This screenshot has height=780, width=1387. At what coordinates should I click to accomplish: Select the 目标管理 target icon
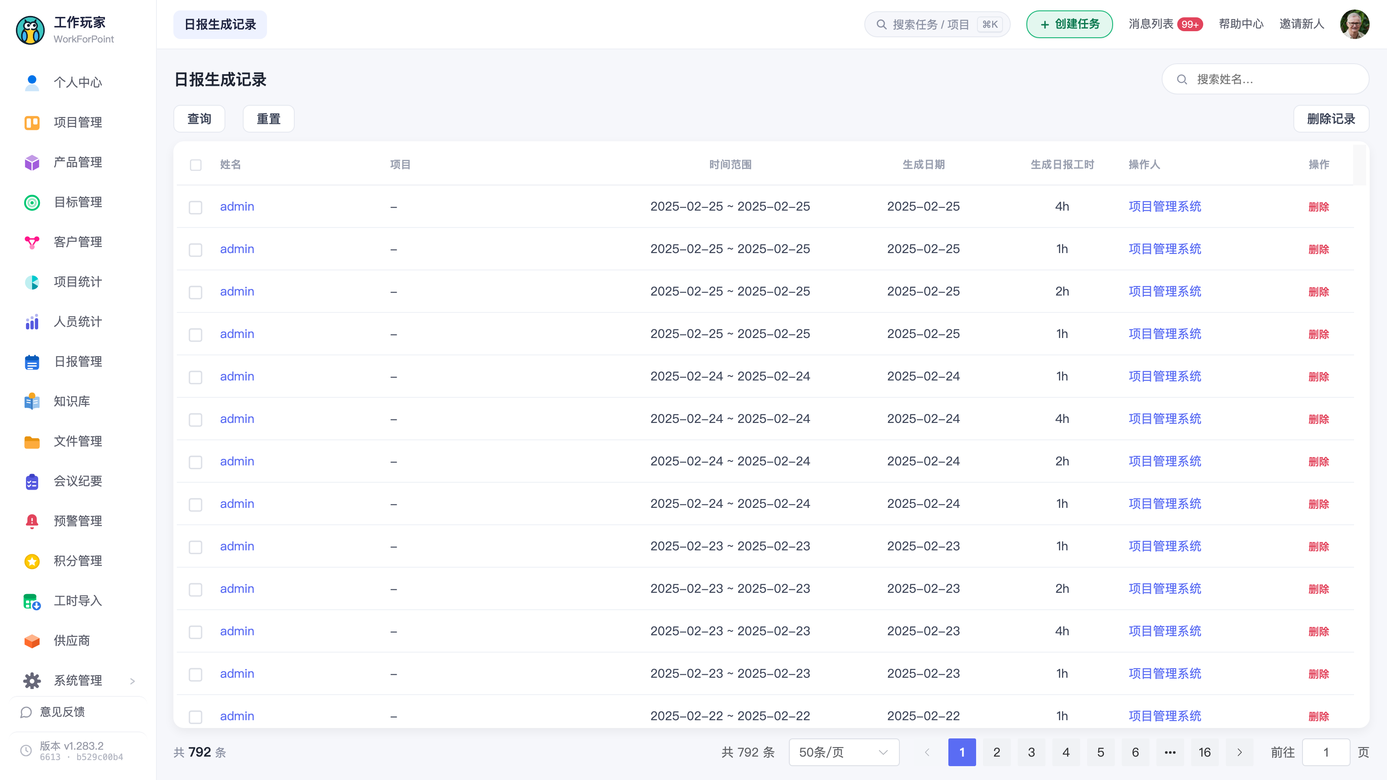click(x=32, y=202)
